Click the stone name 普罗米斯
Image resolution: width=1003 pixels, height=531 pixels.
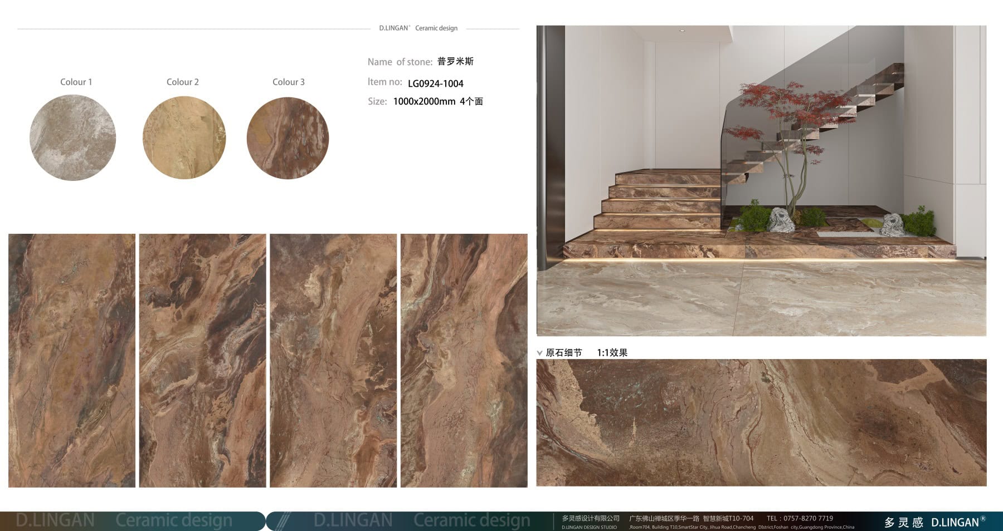click(455, 61)
